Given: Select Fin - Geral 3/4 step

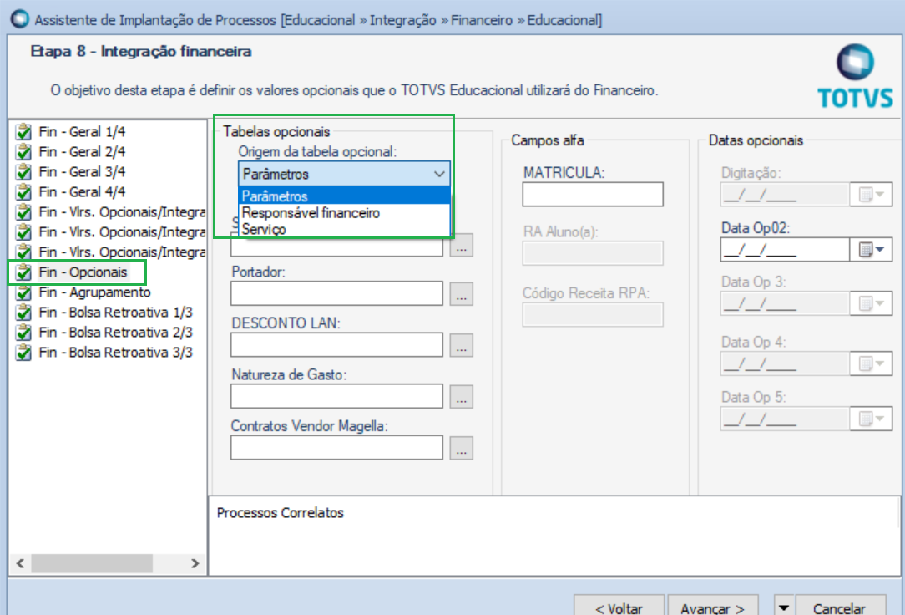Looking at the screenshot, I should coord(82,172).
